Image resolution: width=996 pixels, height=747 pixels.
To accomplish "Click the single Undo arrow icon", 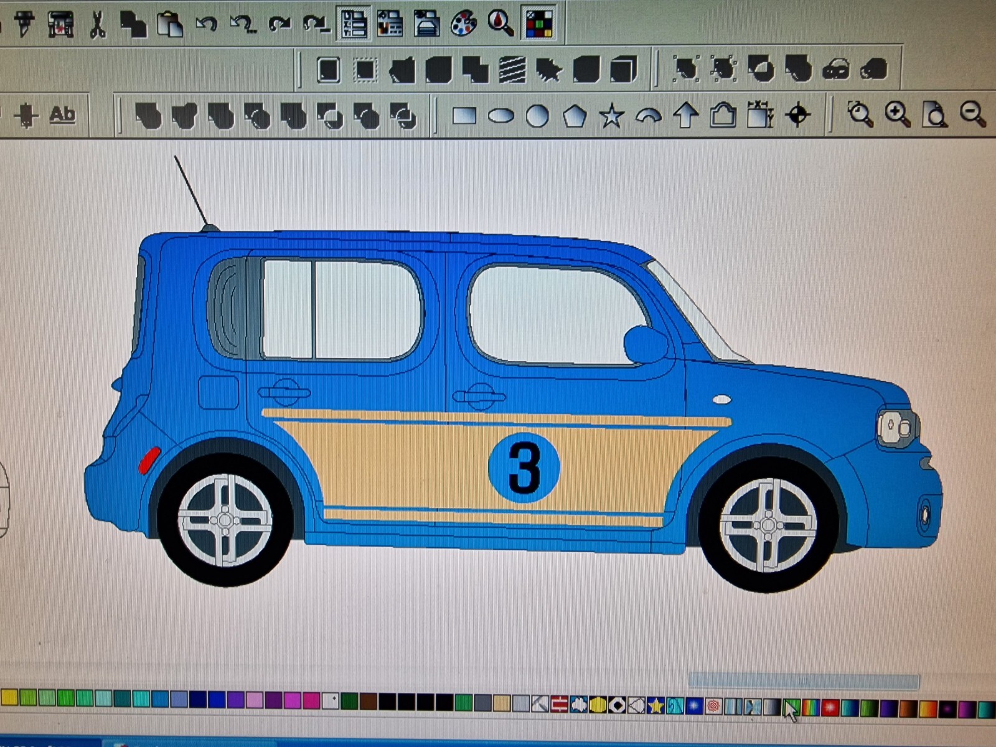I will point(206,24).
